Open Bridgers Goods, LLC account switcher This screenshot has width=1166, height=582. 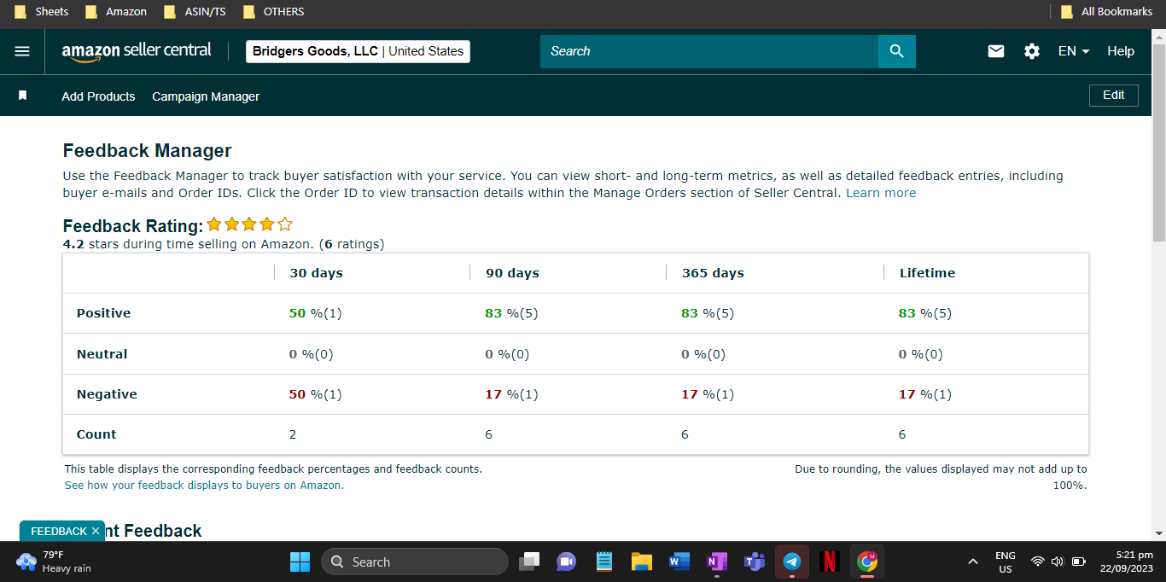pyautogui.click(x=358, y=51)
